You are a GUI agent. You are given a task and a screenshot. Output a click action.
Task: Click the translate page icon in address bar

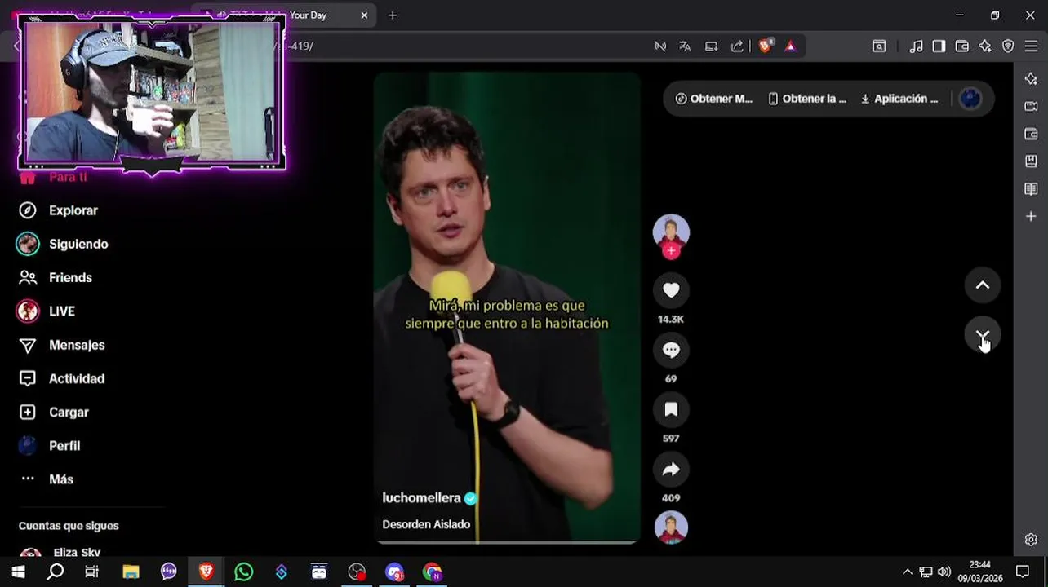click(x=685, y=46)
